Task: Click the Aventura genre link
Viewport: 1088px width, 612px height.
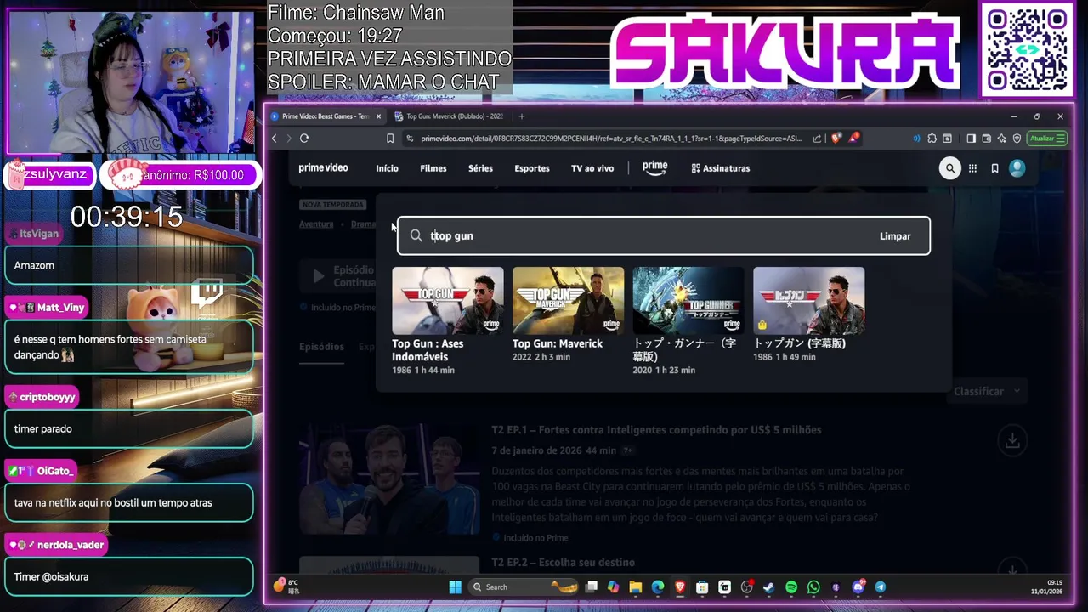Action: (x=316, y=224)
